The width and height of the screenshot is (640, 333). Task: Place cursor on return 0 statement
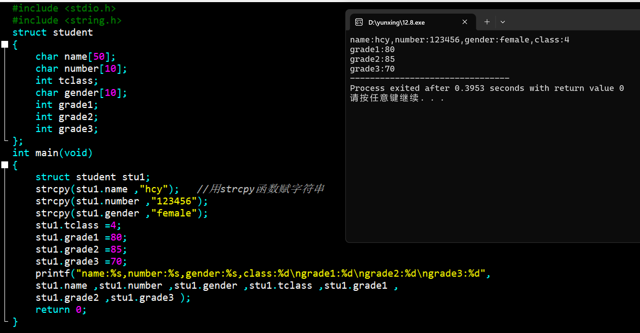coord(61,310)
